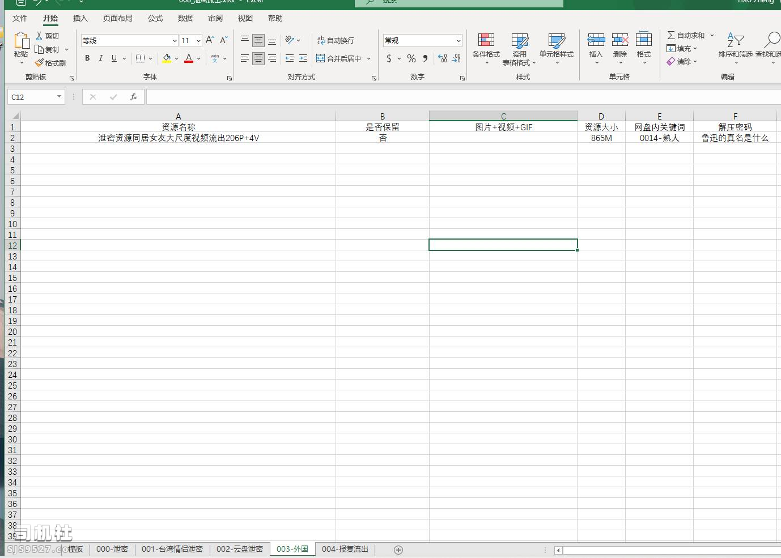
Task: Click the Format cells icon
Action: click(x=644, y=39)
